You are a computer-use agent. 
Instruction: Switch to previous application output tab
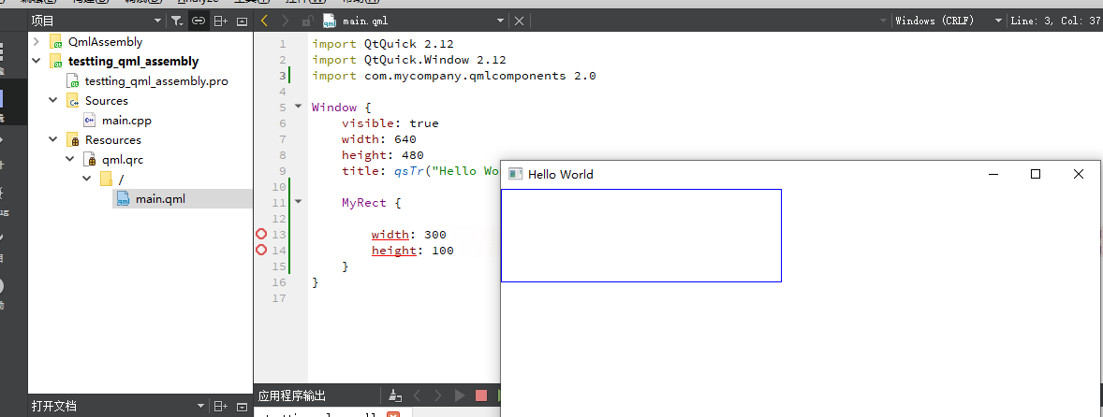point(417,395)
